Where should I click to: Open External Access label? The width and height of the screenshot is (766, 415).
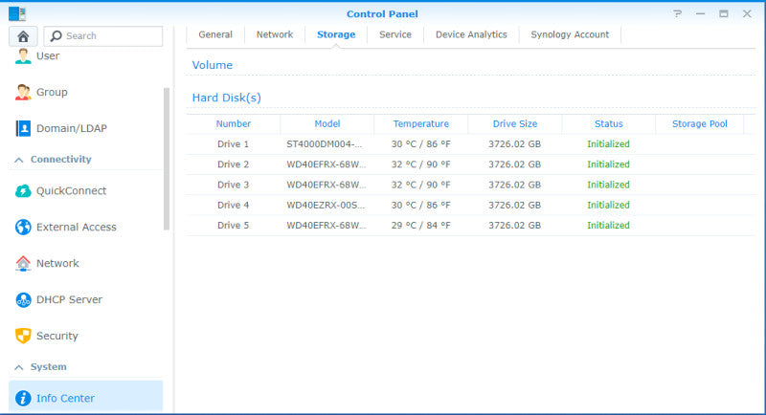[x=77, y=227]
